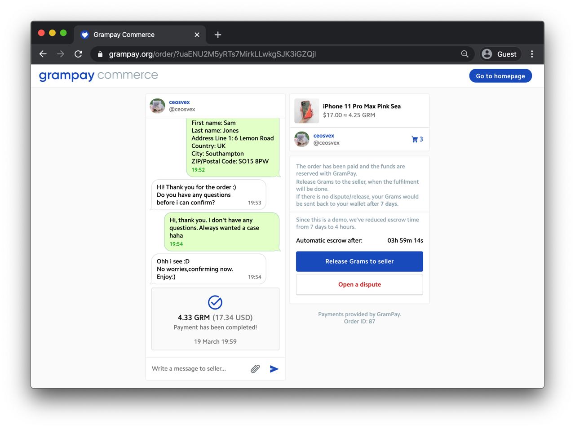Click the padlock site security icon
This screenshot has height=429, width=575.
(x=100, y=54)
